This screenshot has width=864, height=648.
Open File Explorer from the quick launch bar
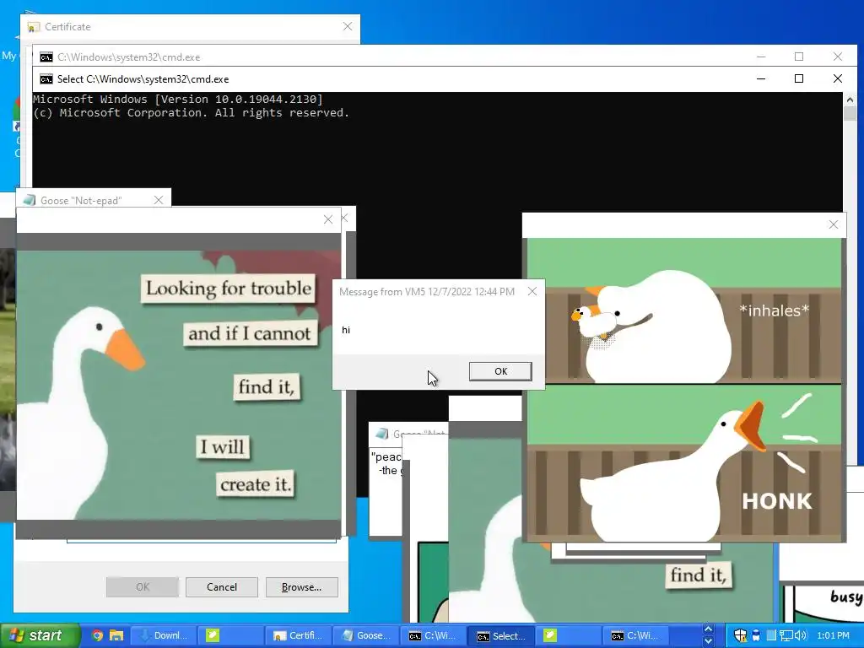click(116, 635)
